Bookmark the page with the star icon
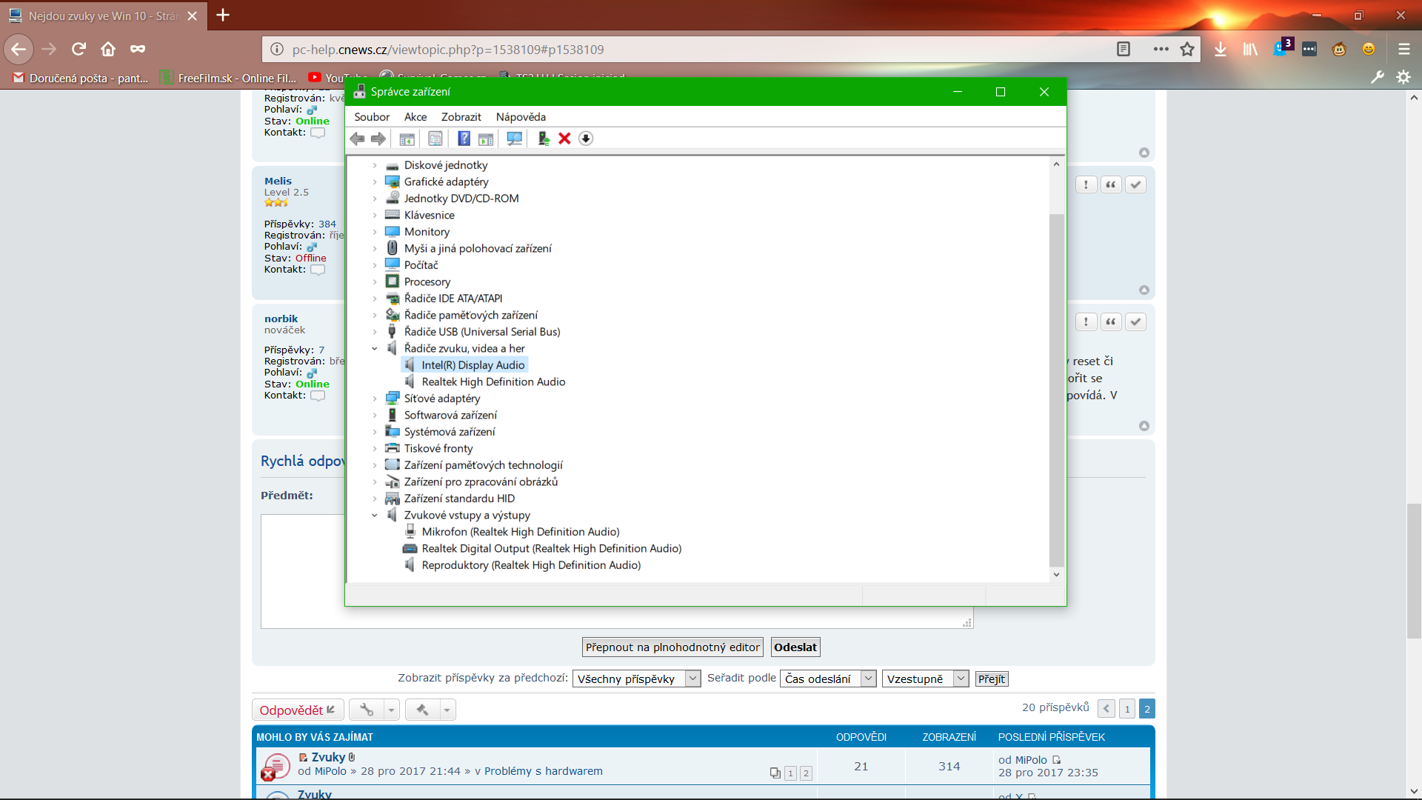This screenshot has height=800, width=1422. click(1187, 50)
